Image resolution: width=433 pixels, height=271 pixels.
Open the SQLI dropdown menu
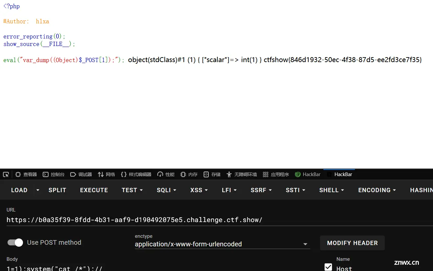(166, 190)
